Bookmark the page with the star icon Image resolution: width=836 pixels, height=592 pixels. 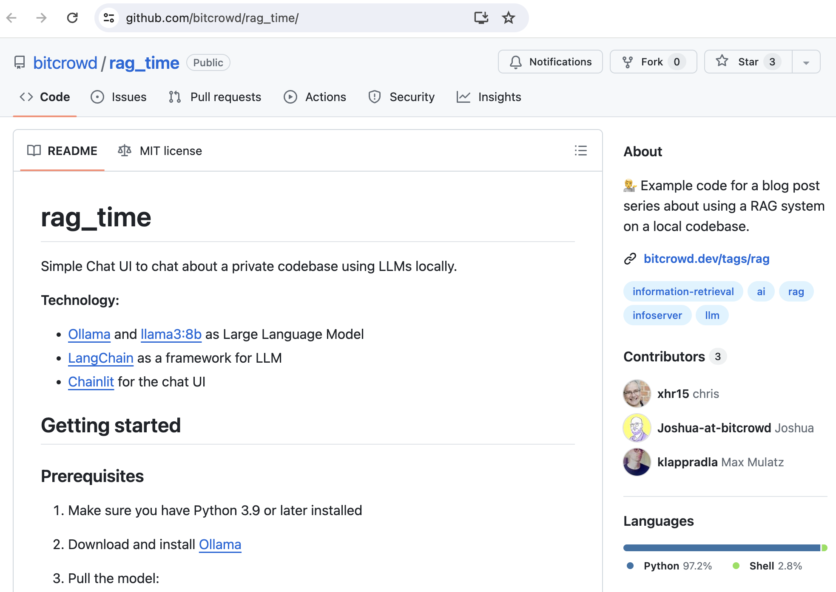[x=509, y=18]
